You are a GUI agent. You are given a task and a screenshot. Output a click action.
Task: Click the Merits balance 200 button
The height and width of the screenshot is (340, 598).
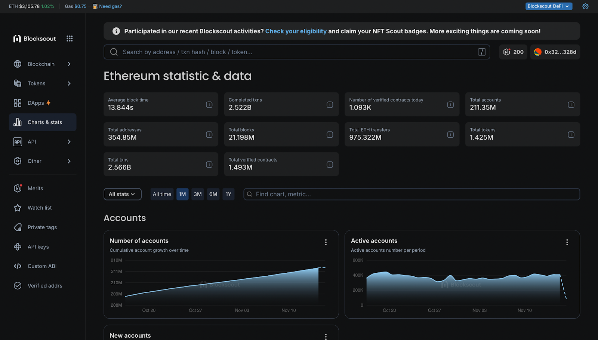513,52
